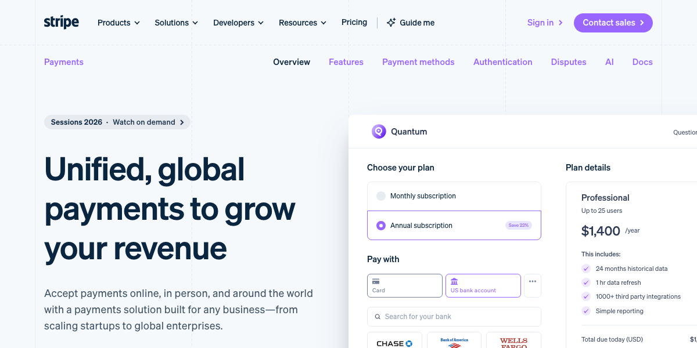Select the Wells Fargo logo
The height and width of the screenshot is (348, 697).
[x=513, y=343]
